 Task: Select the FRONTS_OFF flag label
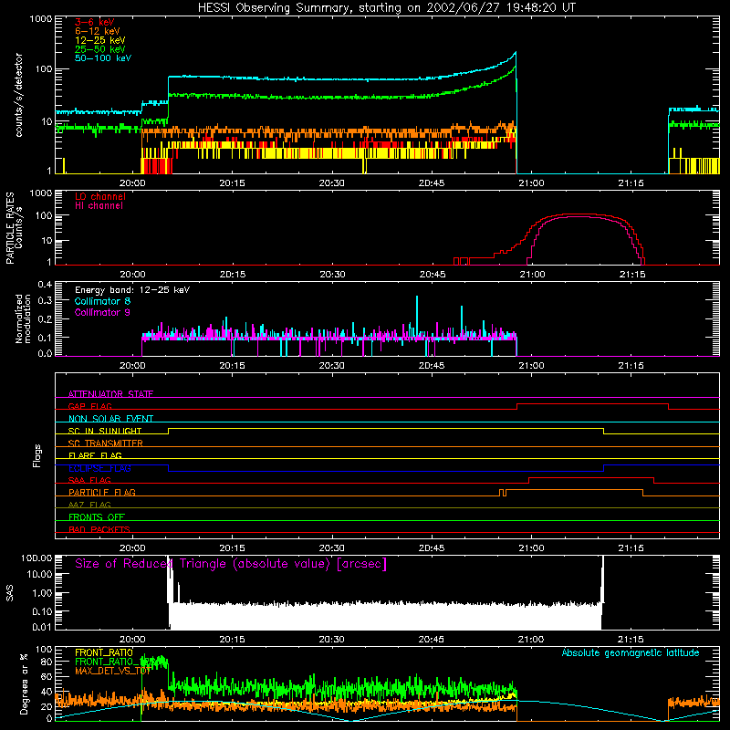97,516
